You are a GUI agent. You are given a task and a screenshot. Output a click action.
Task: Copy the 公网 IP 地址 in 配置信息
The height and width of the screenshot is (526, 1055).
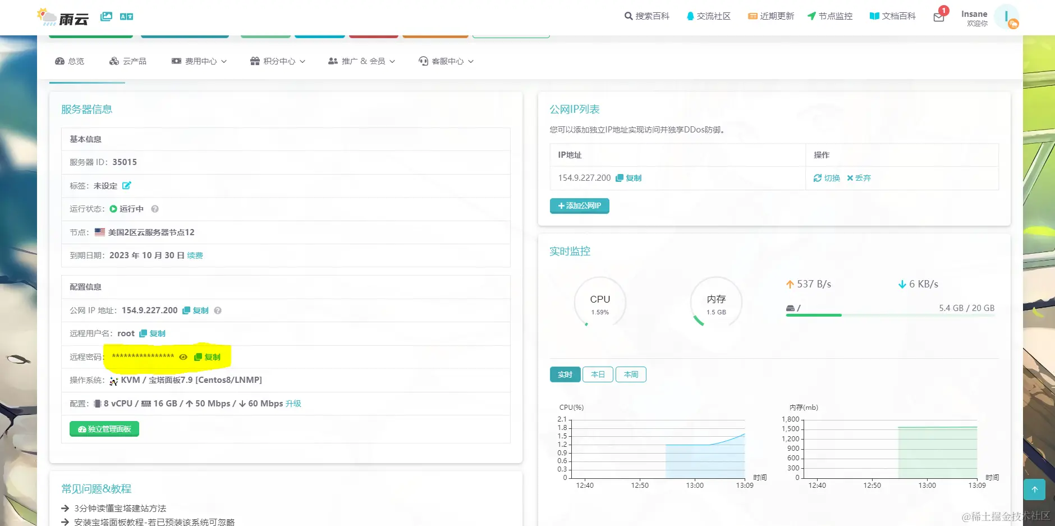195,310
